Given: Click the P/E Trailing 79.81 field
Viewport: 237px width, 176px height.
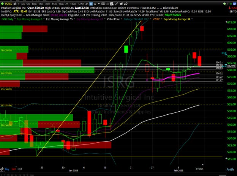Looking at the screenshot, I should click(x=97, y=15).
